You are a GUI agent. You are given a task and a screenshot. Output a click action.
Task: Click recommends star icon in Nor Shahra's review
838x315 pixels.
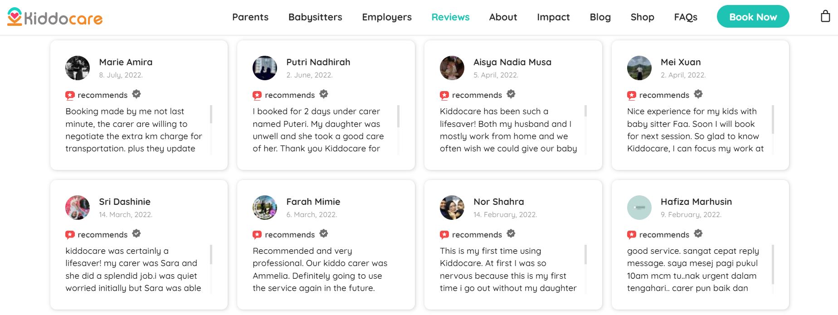(444, 235)
